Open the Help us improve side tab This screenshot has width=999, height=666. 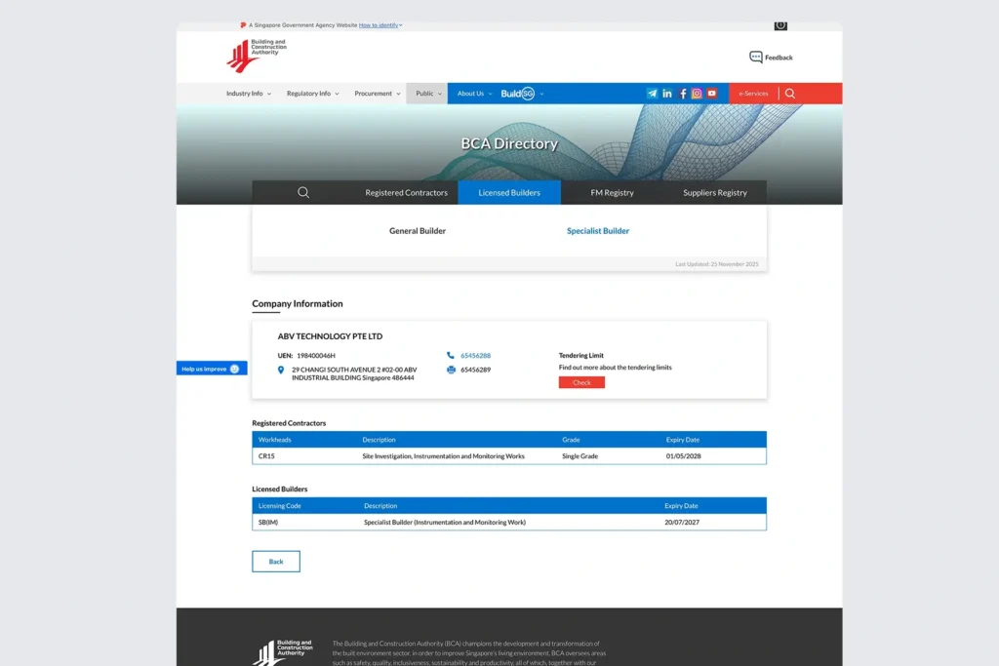[211, 369]
